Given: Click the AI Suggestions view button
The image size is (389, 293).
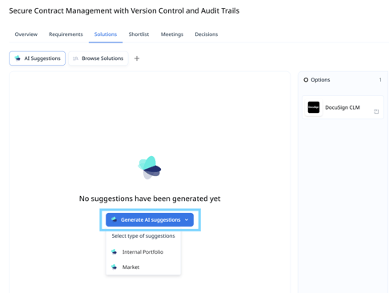Looking at the screenshot, I should click(x=38, y=58).
